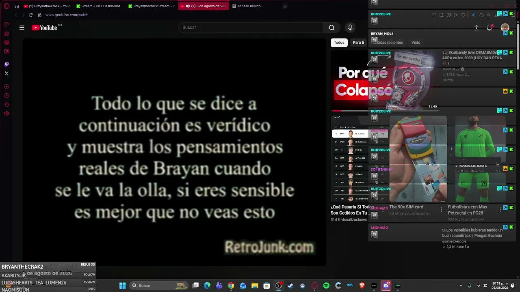520x292 pixels.
Task: Reload the current page
Action: click(30, 15)
